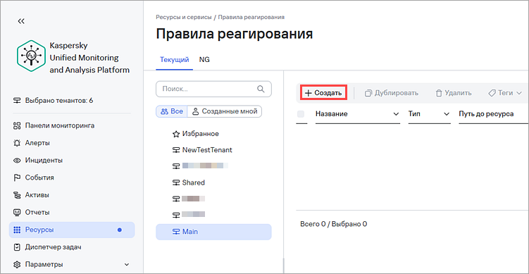This screenshot has height=274, width=529.
Task: Collapse the sidebar with the double chevron
Action: (21, 21)
